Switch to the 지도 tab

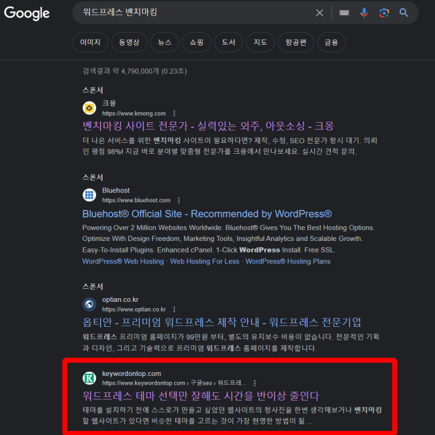coord(261,42)
